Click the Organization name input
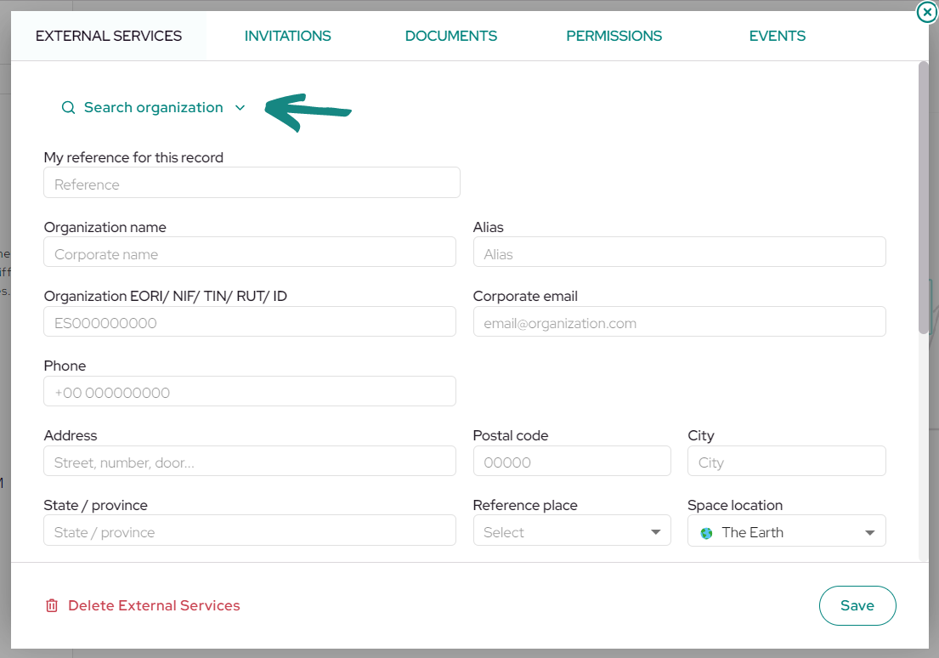The image size is (939, 658). pos(250,252)
